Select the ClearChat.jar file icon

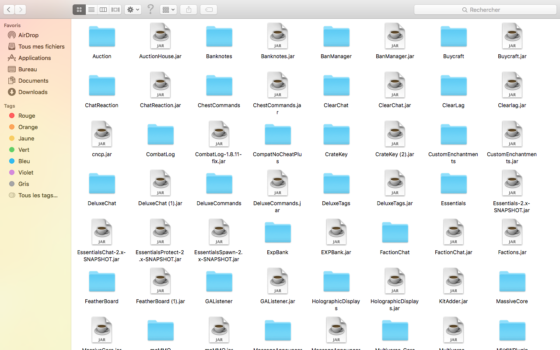coord(395,85)
